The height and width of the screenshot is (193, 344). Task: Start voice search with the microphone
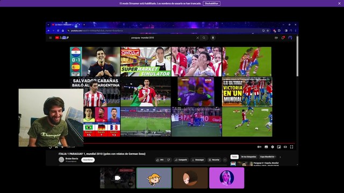(x=213, y=38)
